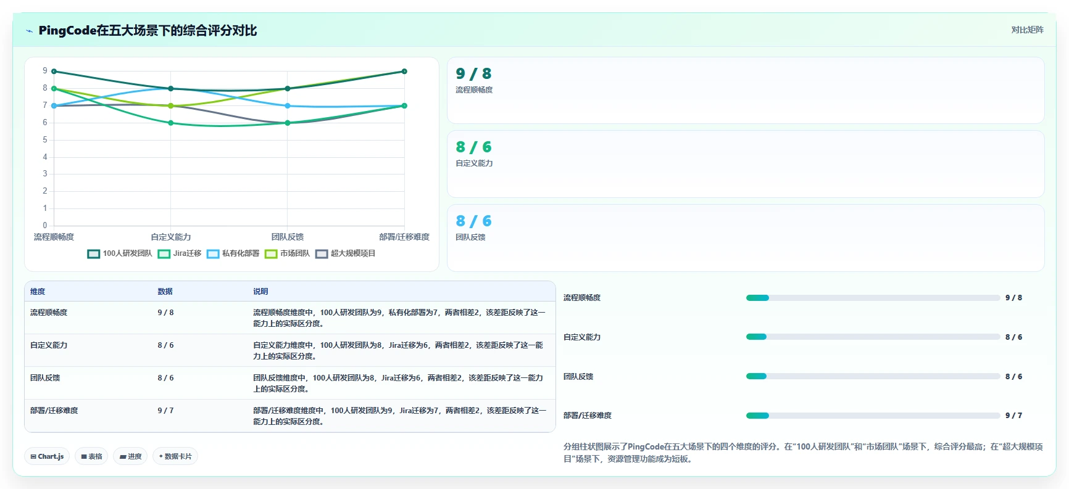Click the 9 / 7 value beside the progress bar
The height and width of the screenshot is (489, 1069).
(x=1013, y=416)
